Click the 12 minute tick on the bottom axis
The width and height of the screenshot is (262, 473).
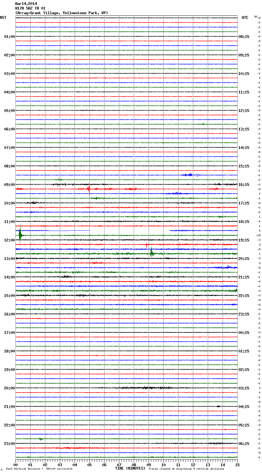[x=193, y=465]
